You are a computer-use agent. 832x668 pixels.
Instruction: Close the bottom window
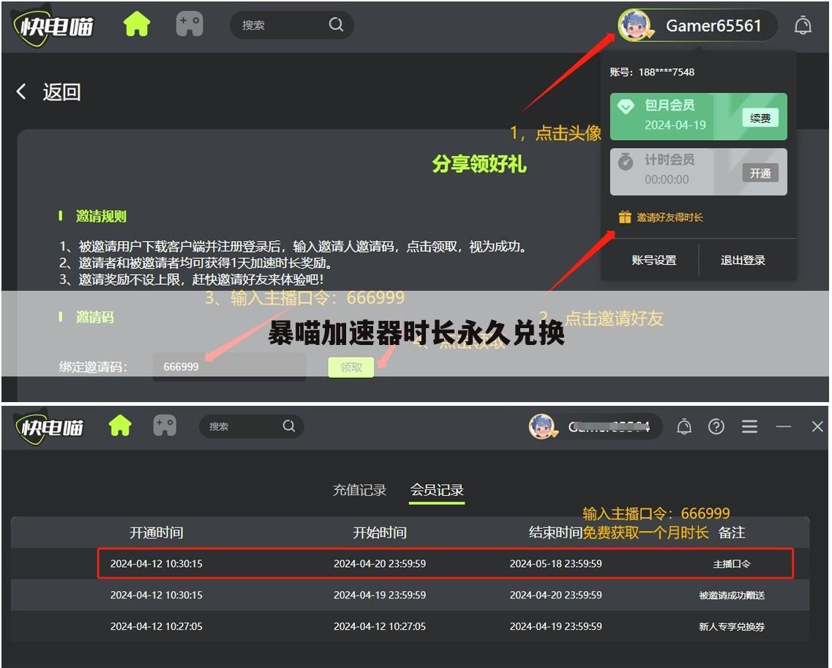(x=817, y=426)
